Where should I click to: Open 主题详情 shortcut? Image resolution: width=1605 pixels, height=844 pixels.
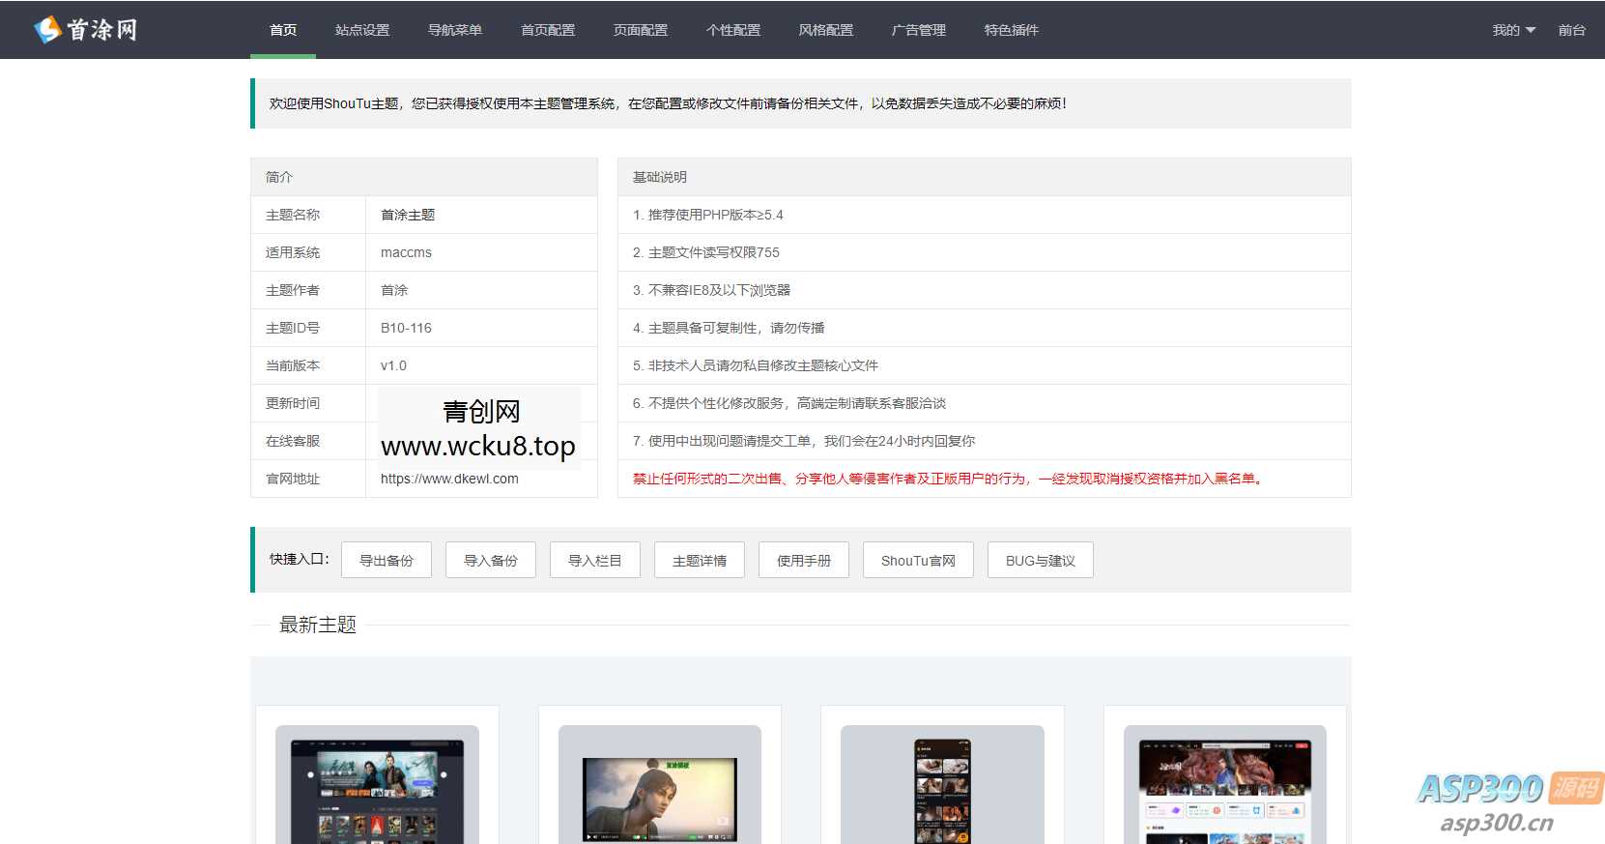[x=700, y=560]
